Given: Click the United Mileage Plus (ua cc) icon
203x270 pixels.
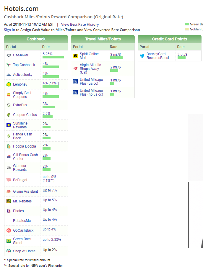Looking at the screenshot, I should pos(76,81).
